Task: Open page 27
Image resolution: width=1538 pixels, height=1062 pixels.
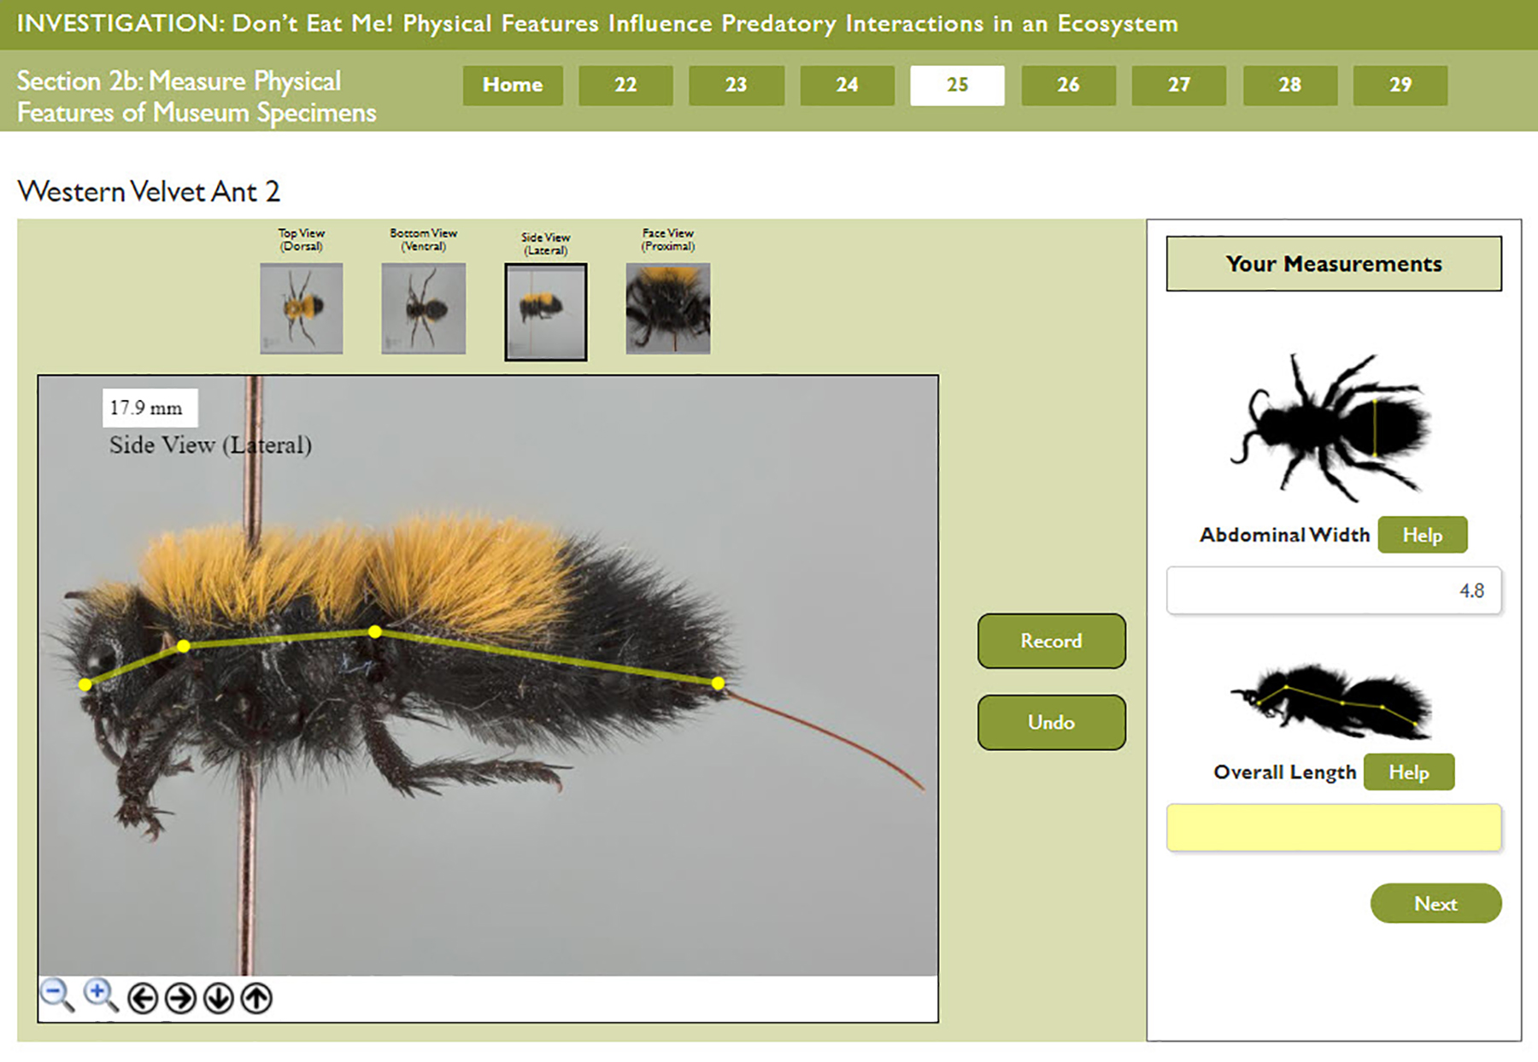Action: (x=1179, y=85)
